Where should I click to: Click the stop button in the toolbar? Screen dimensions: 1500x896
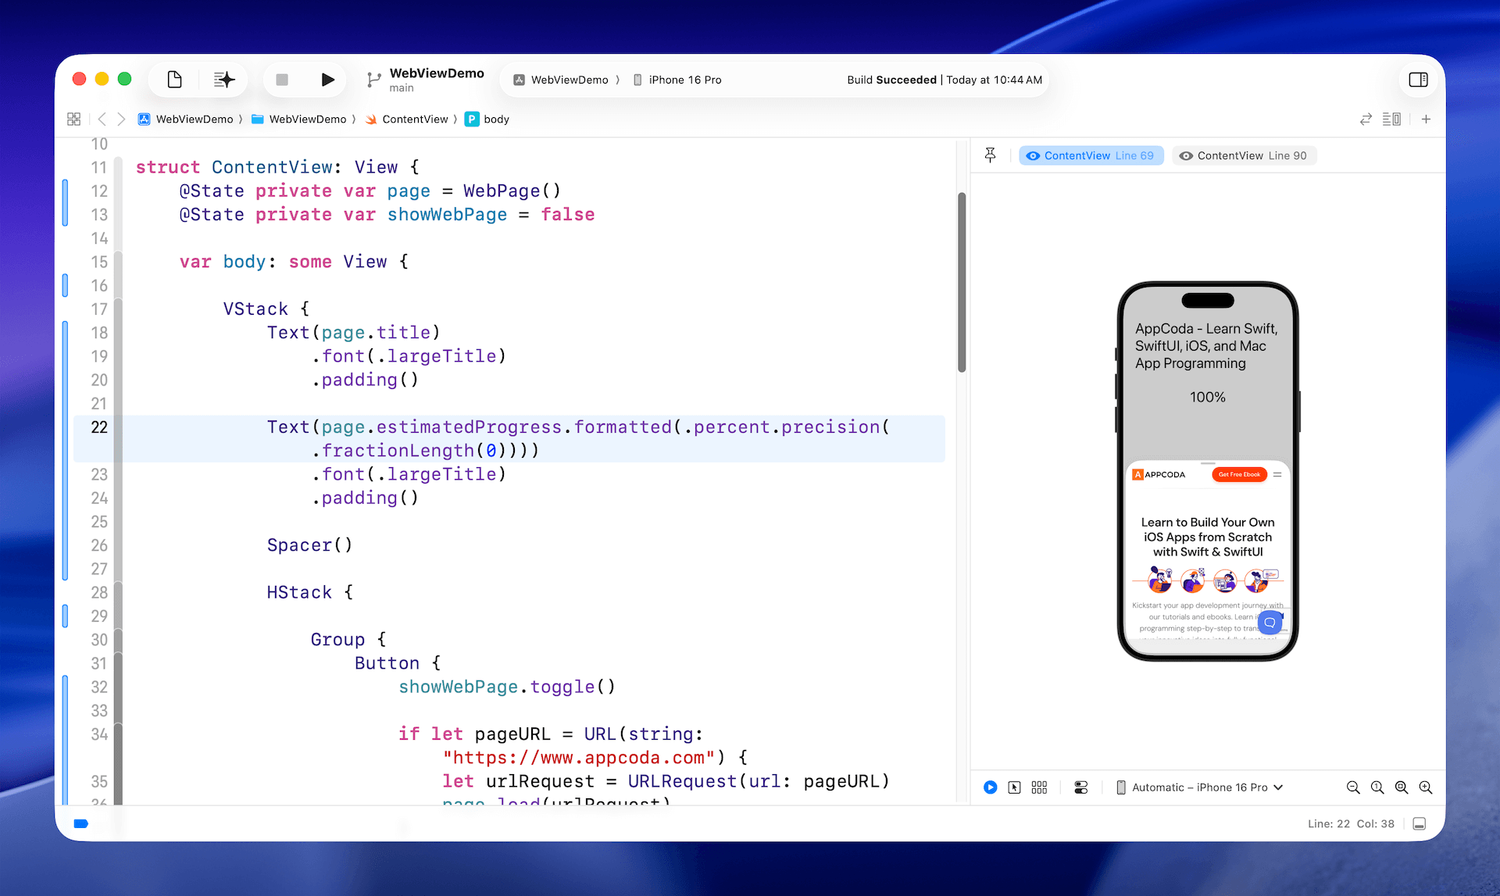point(282,79)
